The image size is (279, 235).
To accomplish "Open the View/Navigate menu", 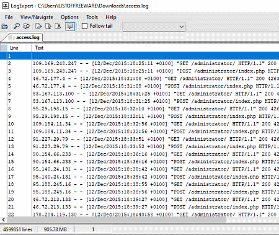I will (37, 17).
